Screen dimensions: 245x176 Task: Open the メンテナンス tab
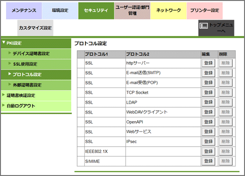tap(24, 11)
